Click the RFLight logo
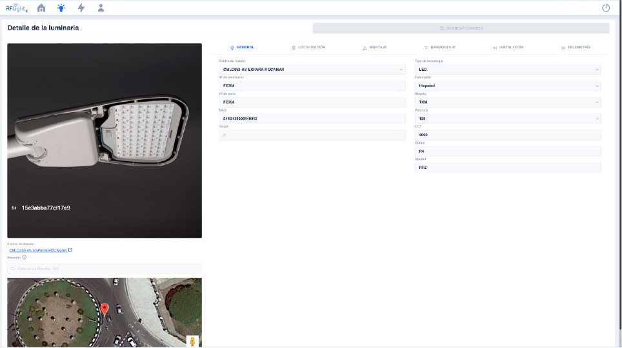Screen dimensions: 622x348 (17, 8)
